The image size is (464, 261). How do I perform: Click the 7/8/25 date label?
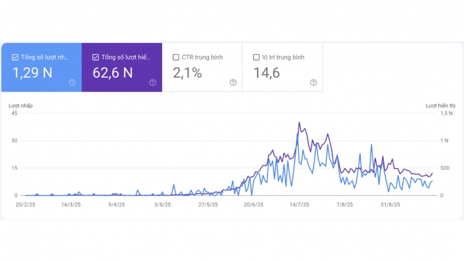tap(345, 204)
